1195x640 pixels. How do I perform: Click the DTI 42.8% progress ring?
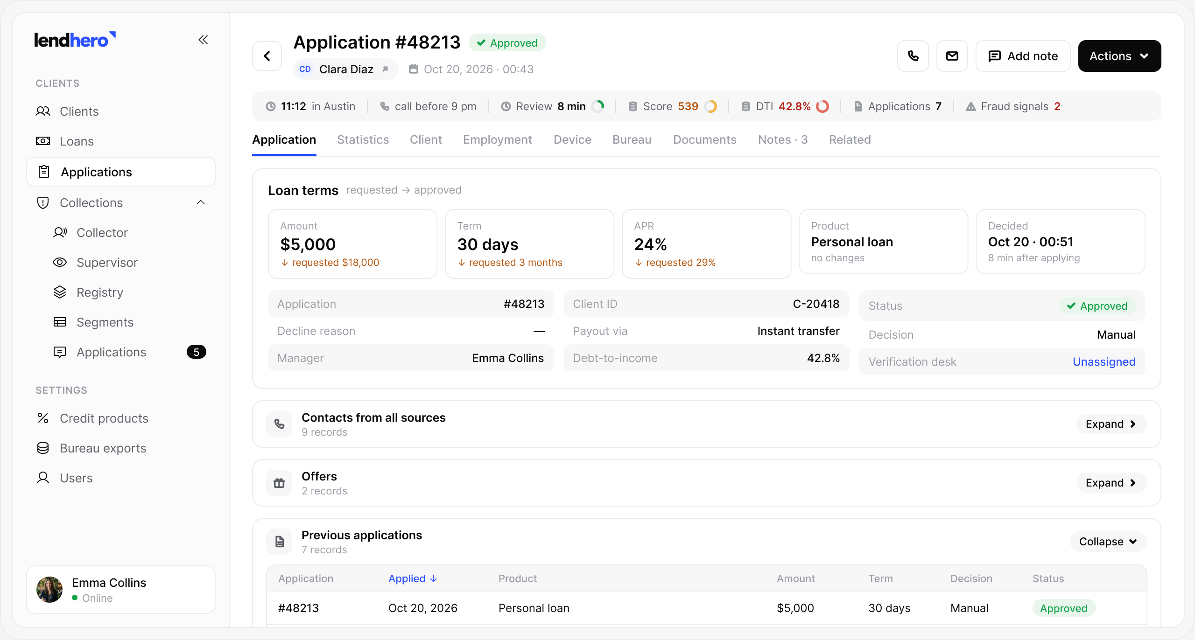click(x=822, y=106)
